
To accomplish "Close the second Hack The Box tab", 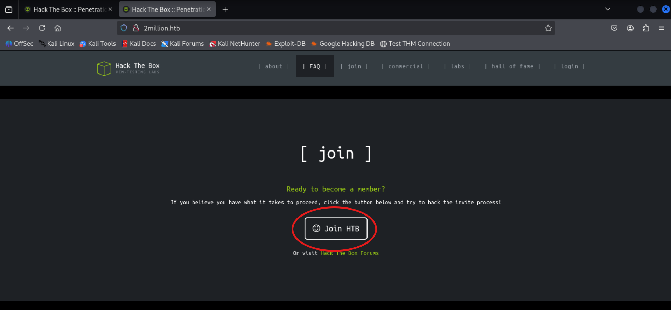I will 209,9.
